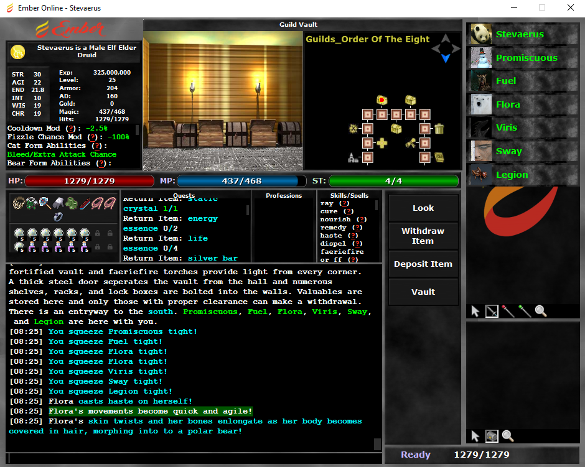The height and width of the screenshot is (467, 585).
Task: Select the magnifying glass examine tool
Action: tap(541, 311)
